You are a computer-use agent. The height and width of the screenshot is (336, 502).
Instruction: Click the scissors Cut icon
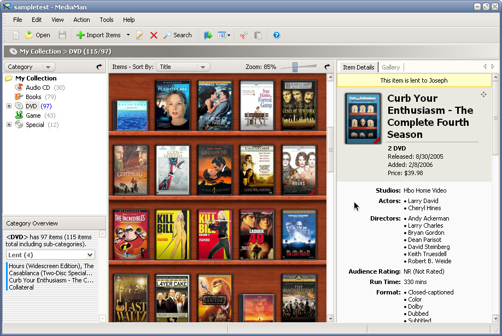tap(244, 35)
